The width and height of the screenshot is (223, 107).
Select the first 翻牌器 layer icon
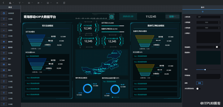click(4, 42)
